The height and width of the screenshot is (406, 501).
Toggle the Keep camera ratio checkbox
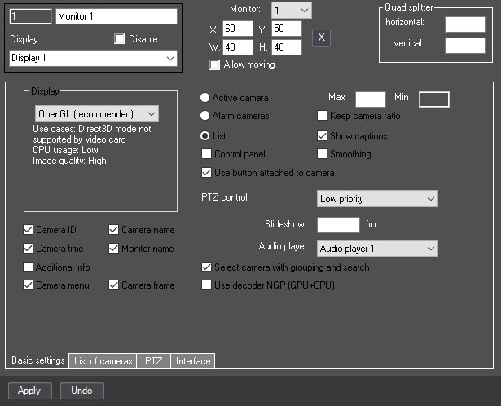point(322,116)
